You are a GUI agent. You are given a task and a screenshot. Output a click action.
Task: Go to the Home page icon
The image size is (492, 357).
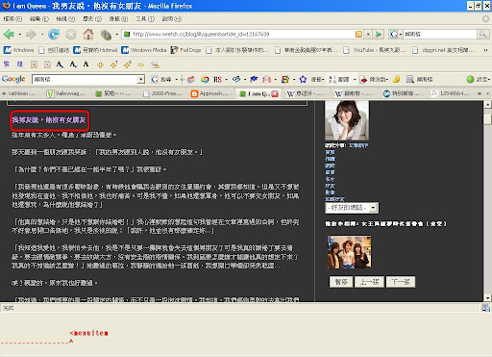point(88,34)
